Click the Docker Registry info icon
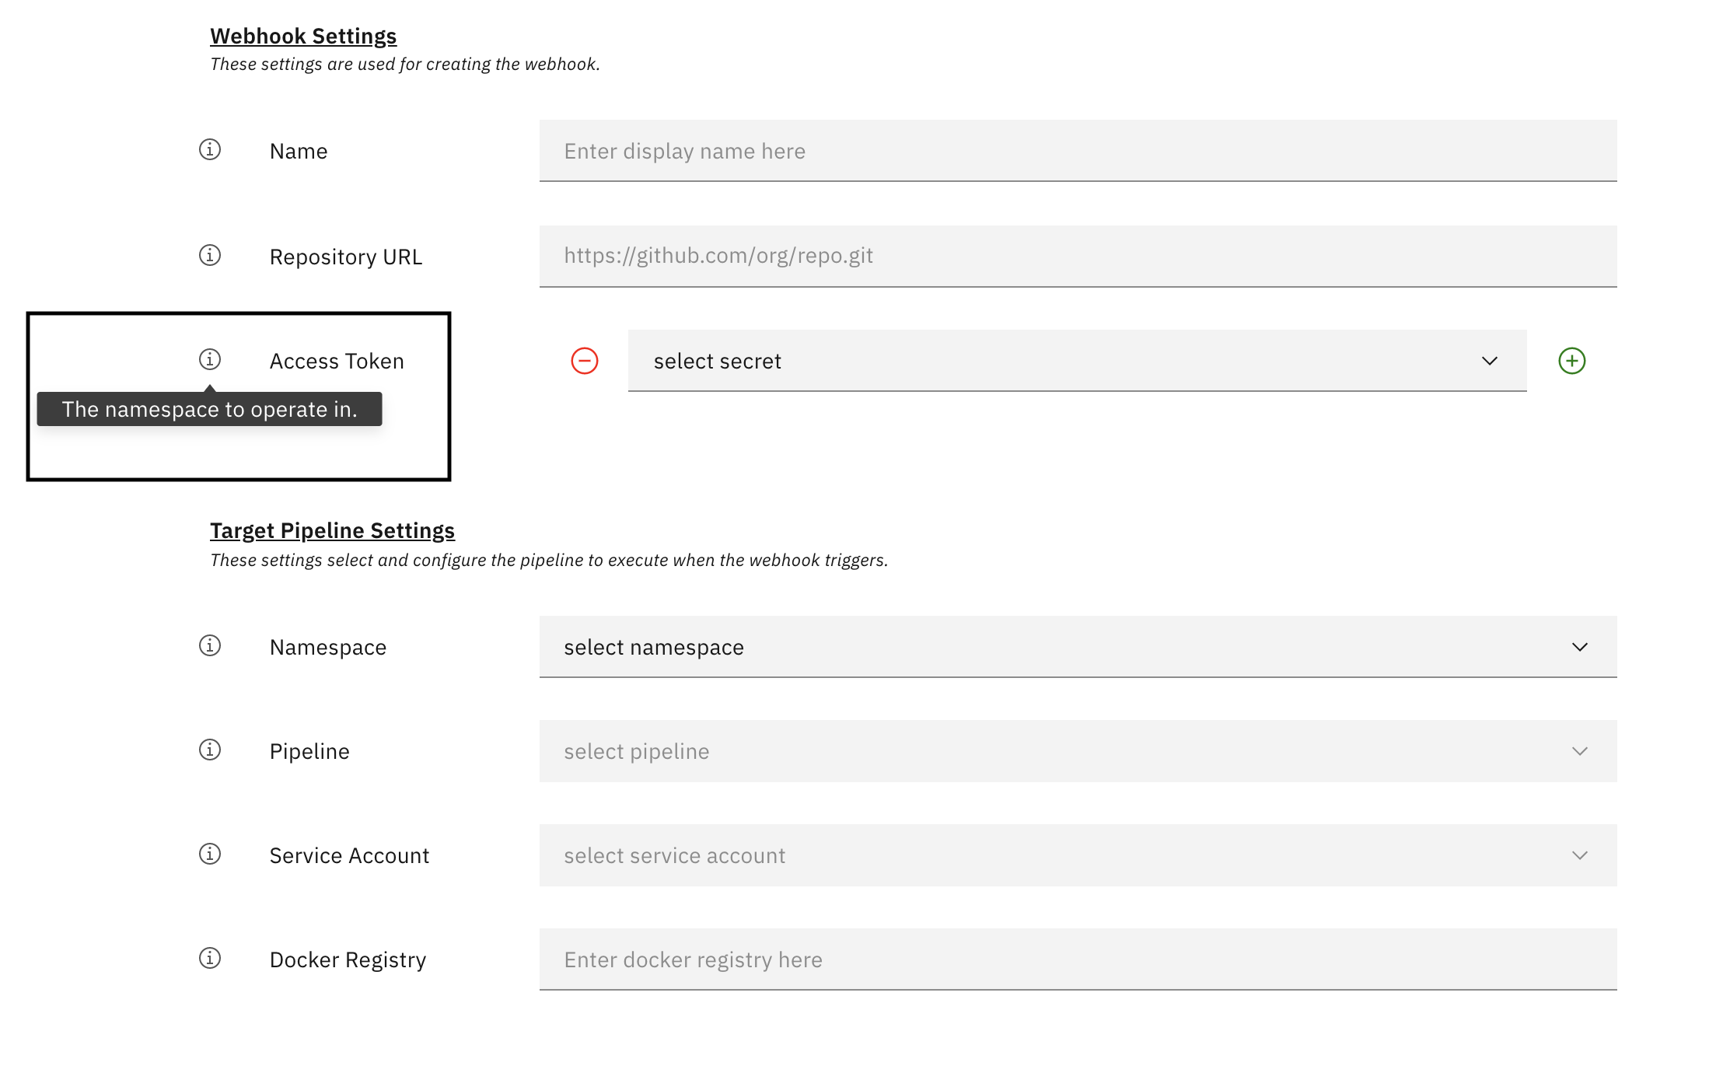This screenshot has width=1709, height=1073. coord(209,959)
